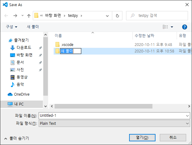Open the view options dropdown arrow
Image resolution: width=192 pixels, height=145 pixels.
[172, 27]
